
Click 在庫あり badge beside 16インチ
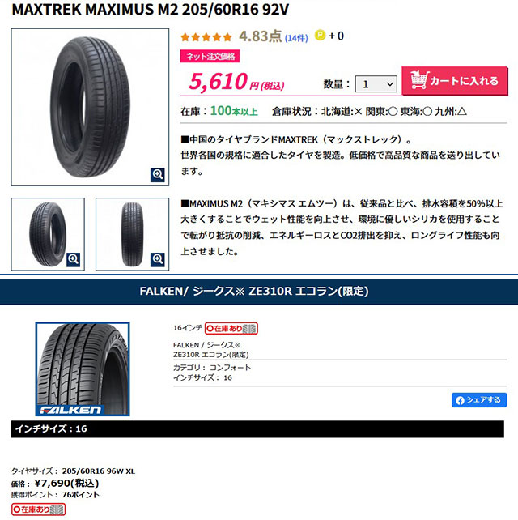231,328
